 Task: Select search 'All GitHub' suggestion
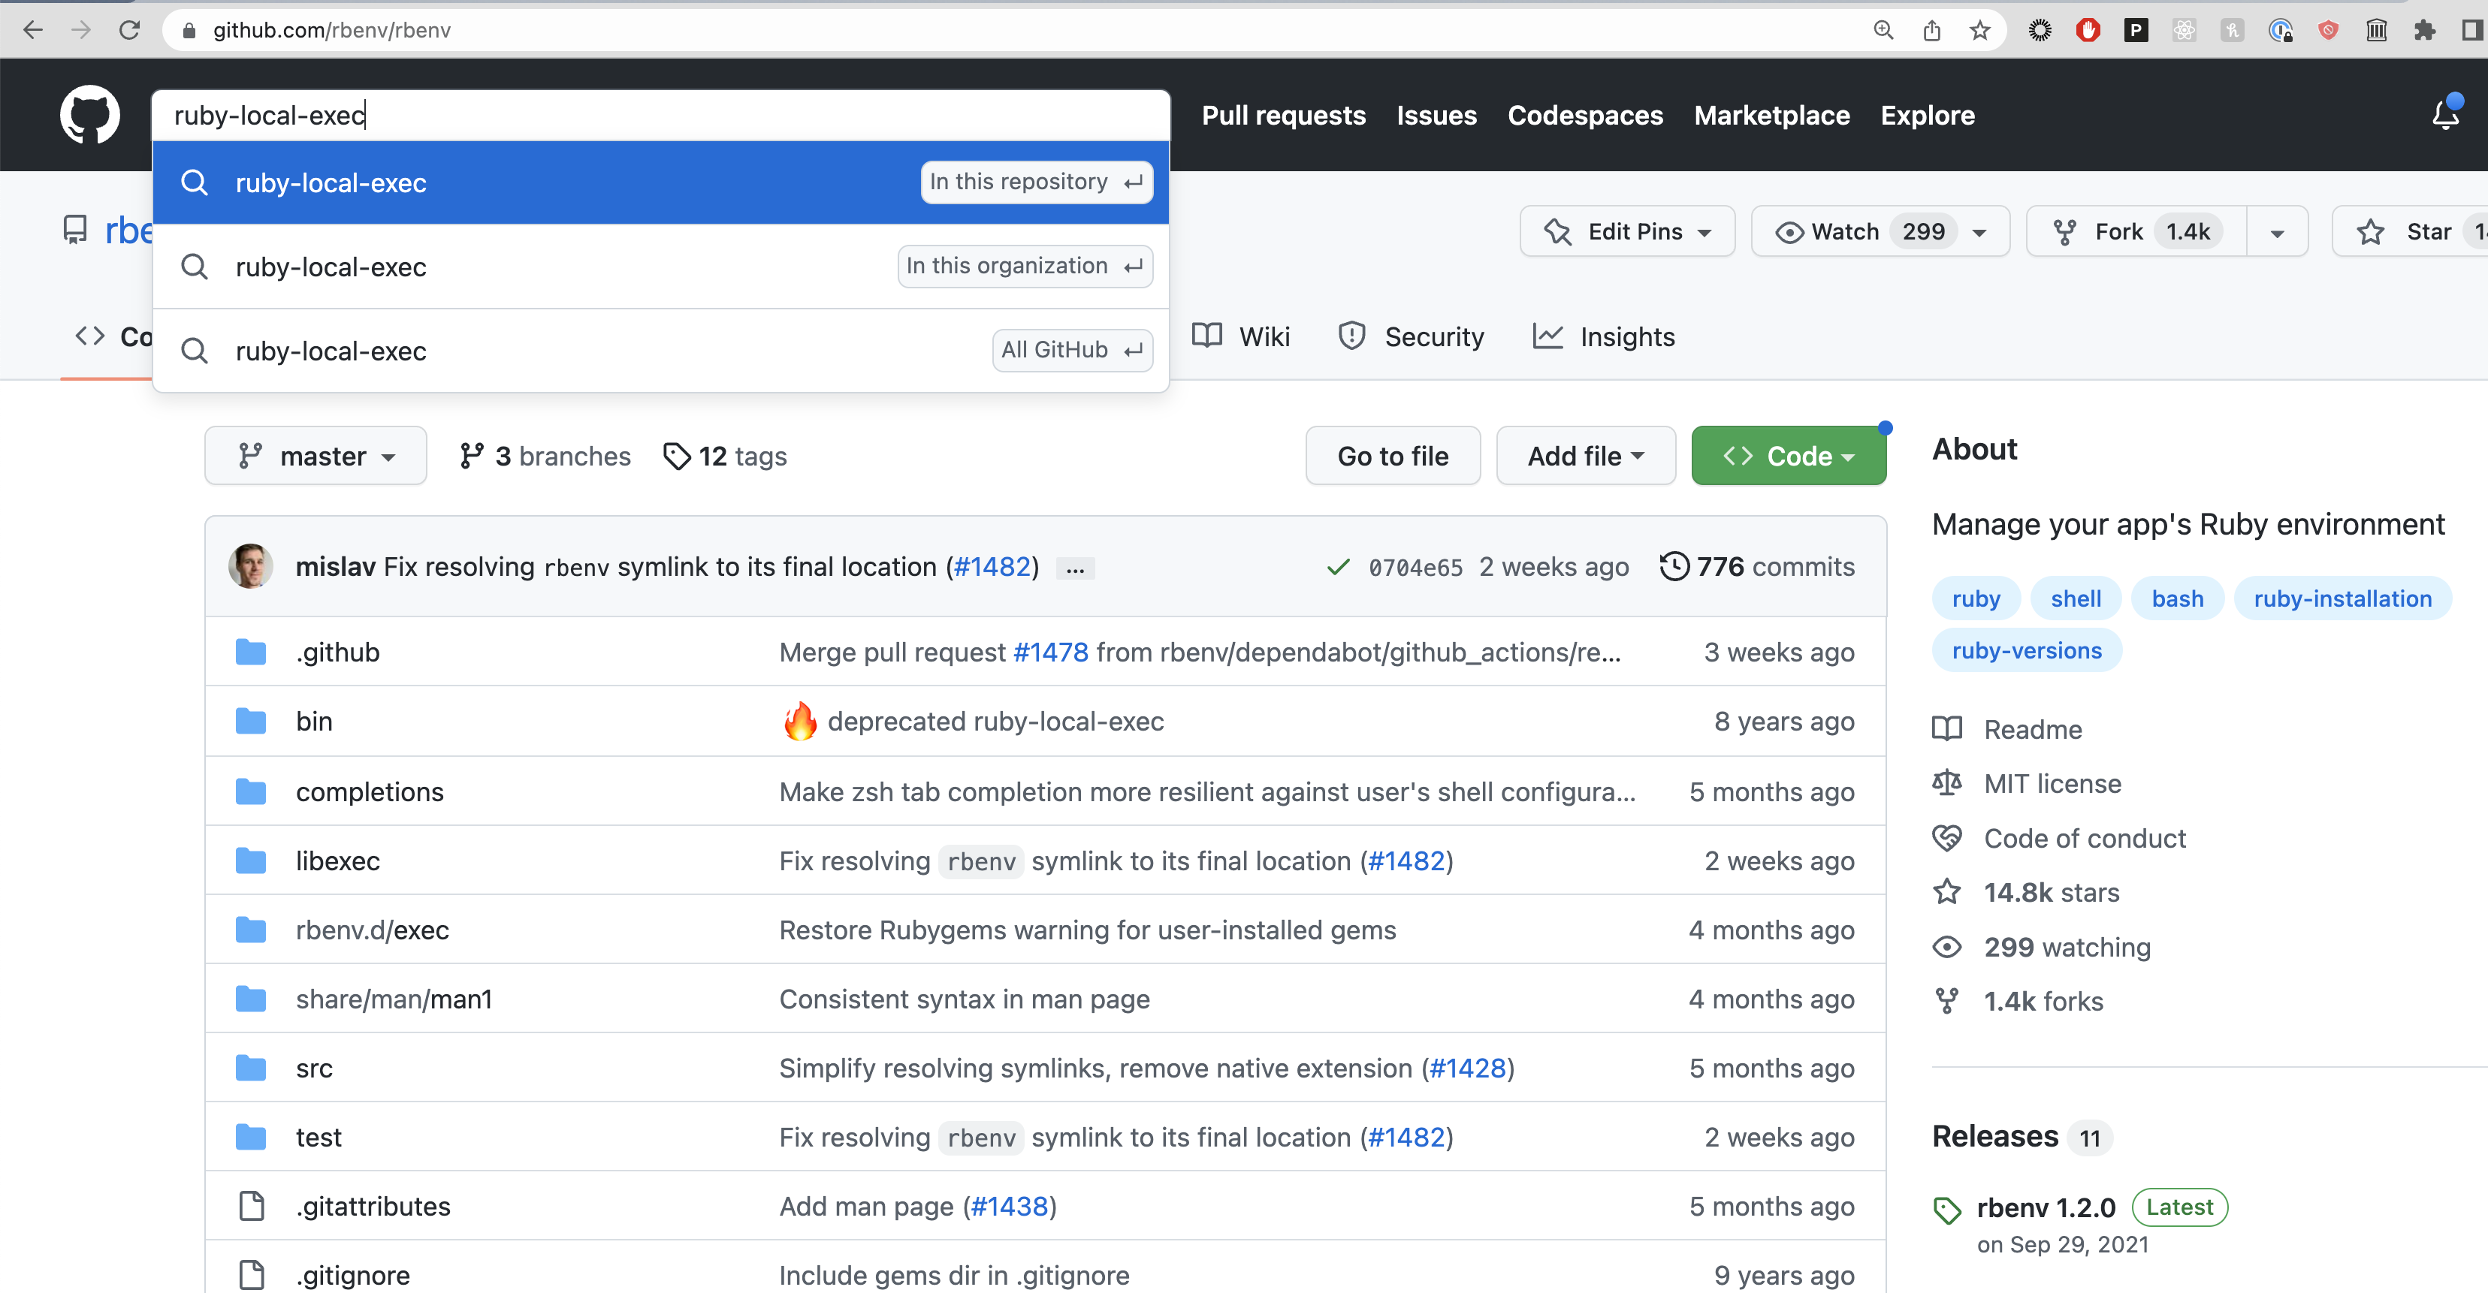(660, 351)
